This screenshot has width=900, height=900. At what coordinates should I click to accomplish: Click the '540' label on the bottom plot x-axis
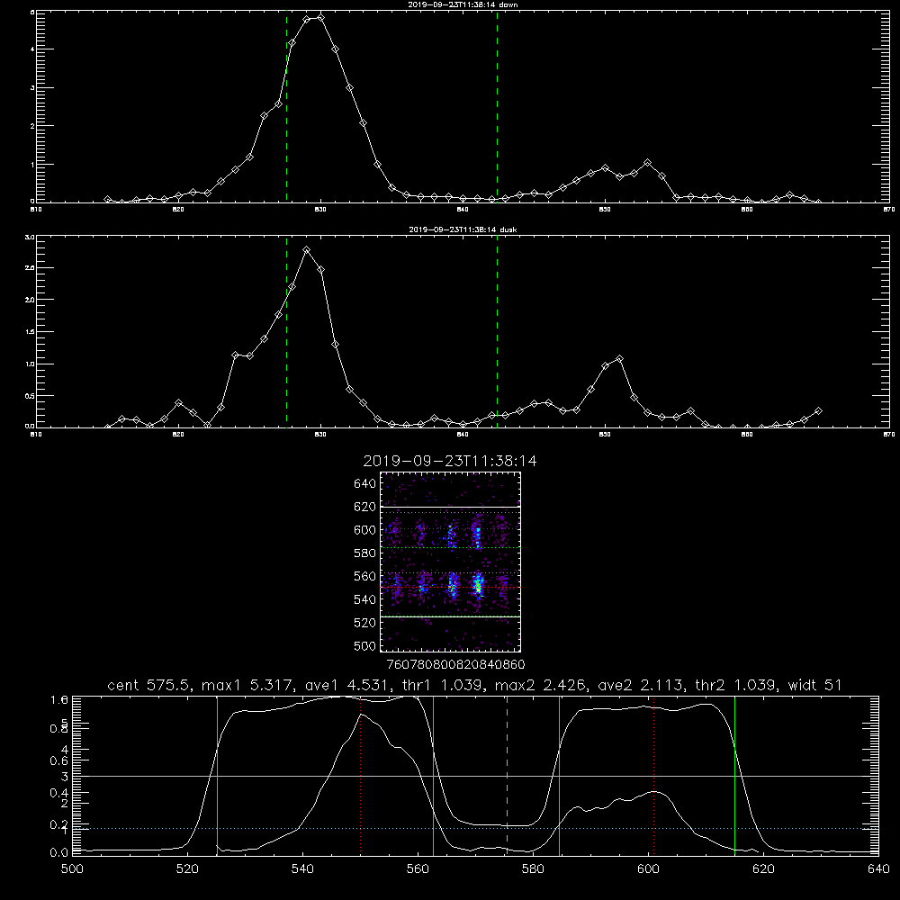point(302,869)
